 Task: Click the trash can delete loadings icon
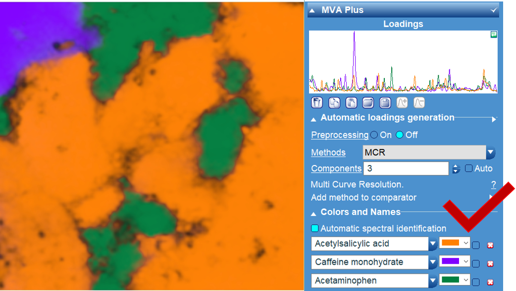point(317,103)
